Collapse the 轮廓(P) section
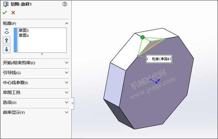The width and height of the screenshot is (218, 139). coord(67,23)
